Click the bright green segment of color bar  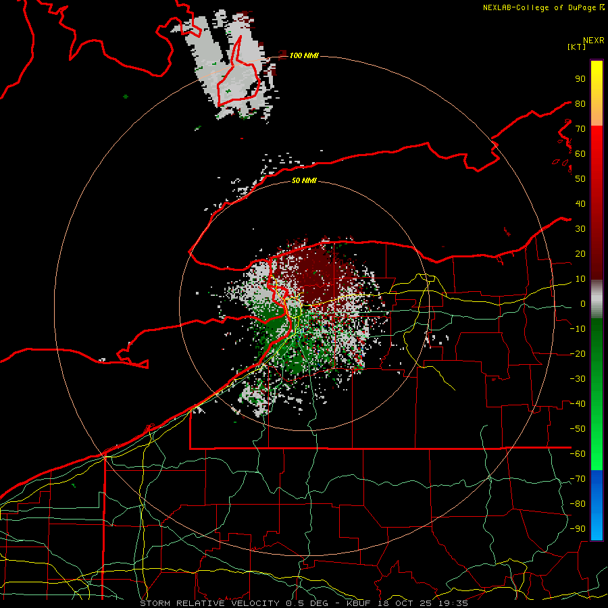pos(597,446)
